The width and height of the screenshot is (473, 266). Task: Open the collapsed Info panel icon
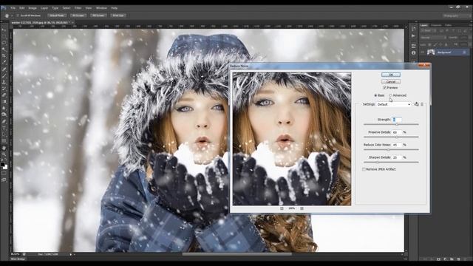[414, 52]
